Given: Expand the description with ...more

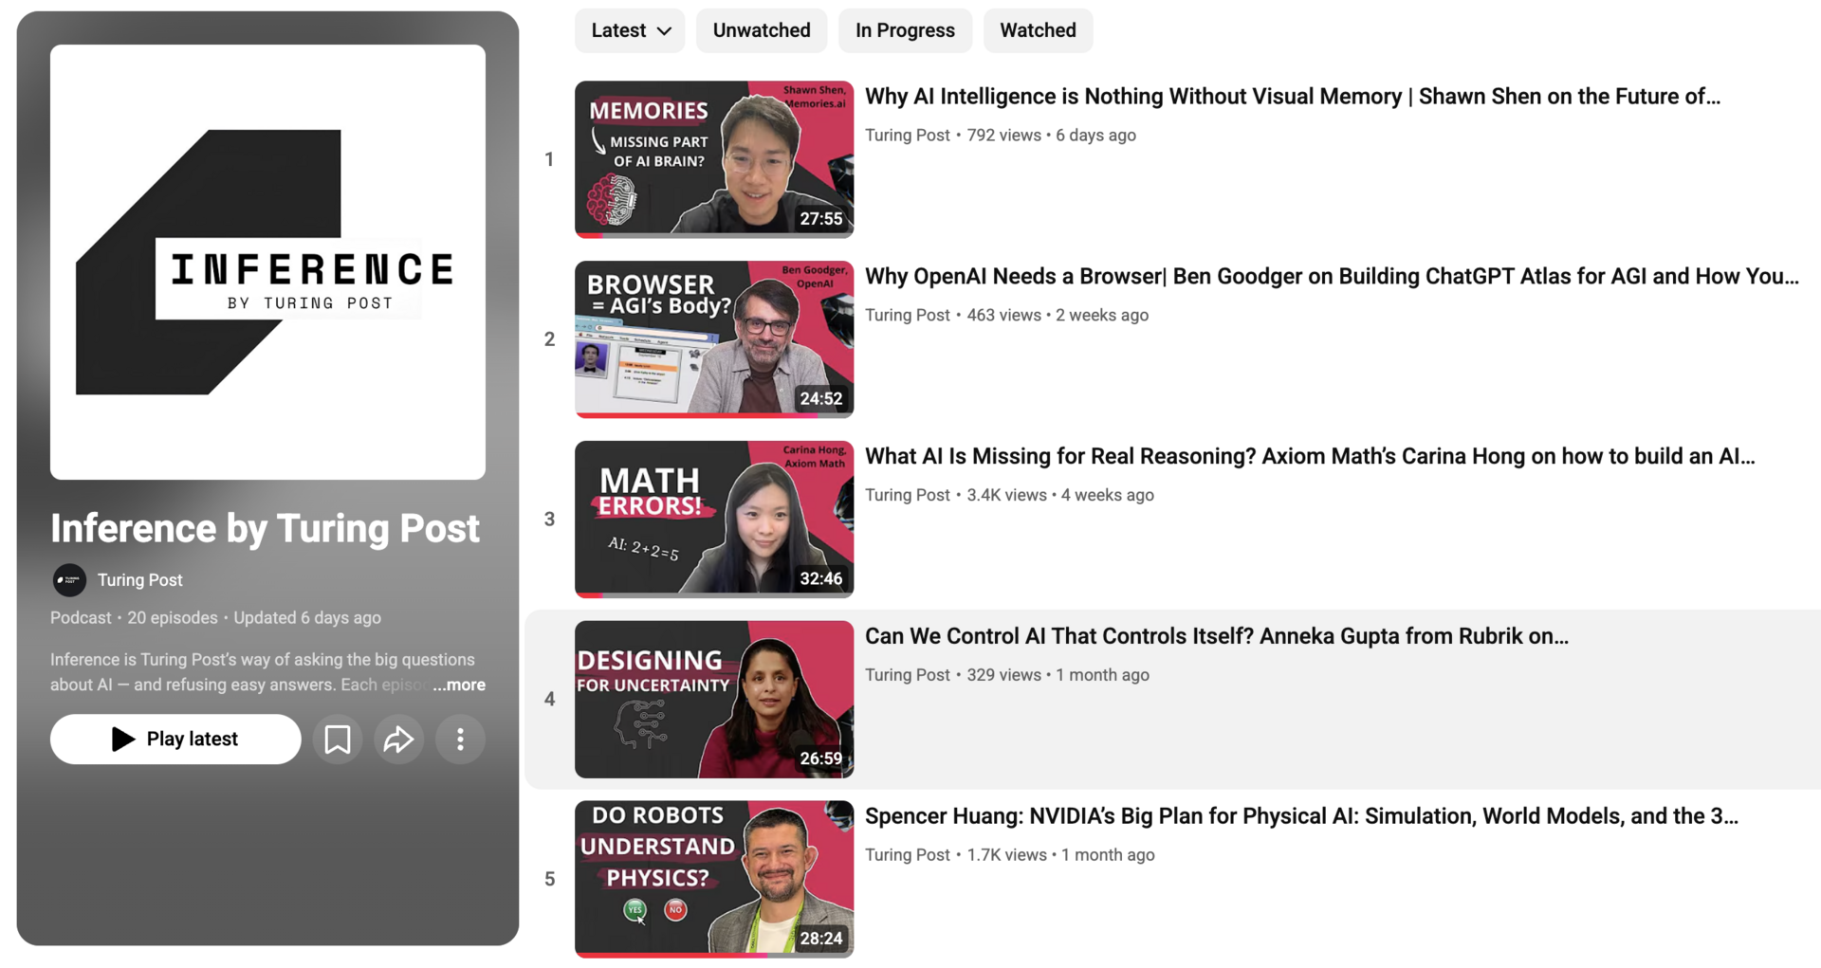Looking at the screenshot, I should [460, 685].
